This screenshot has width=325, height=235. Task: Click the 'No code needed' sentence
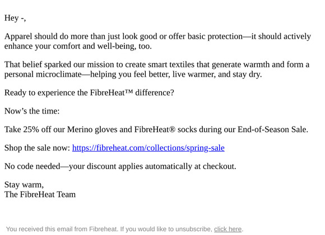pyautogui.click(x=120, y=166)
